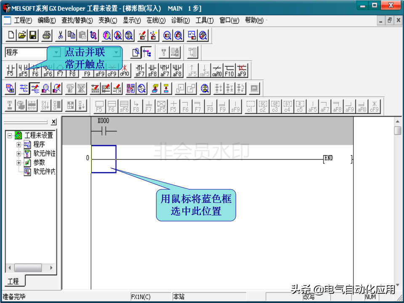Insert falling pulse contact sF8

pos(152,70)
